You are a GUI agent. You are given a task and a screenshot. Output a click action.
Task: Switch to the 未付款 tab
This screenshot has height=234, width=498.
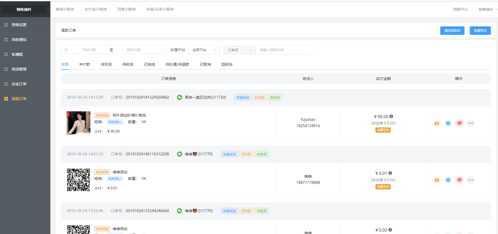click(x=85, y=64)
